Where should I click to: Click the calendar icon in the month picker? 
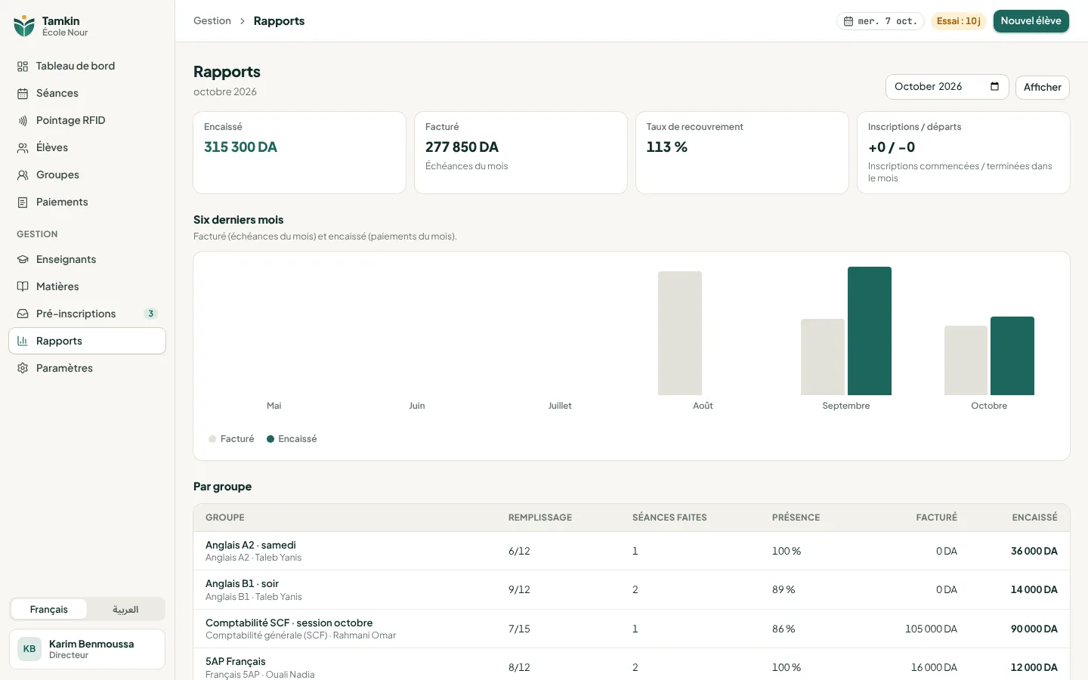[994, 86]
